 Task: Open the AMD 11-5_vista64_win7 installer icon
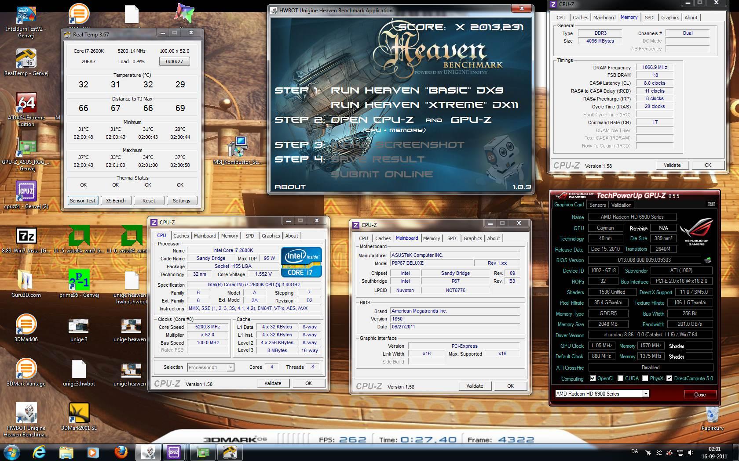click(x=79, y=240)
